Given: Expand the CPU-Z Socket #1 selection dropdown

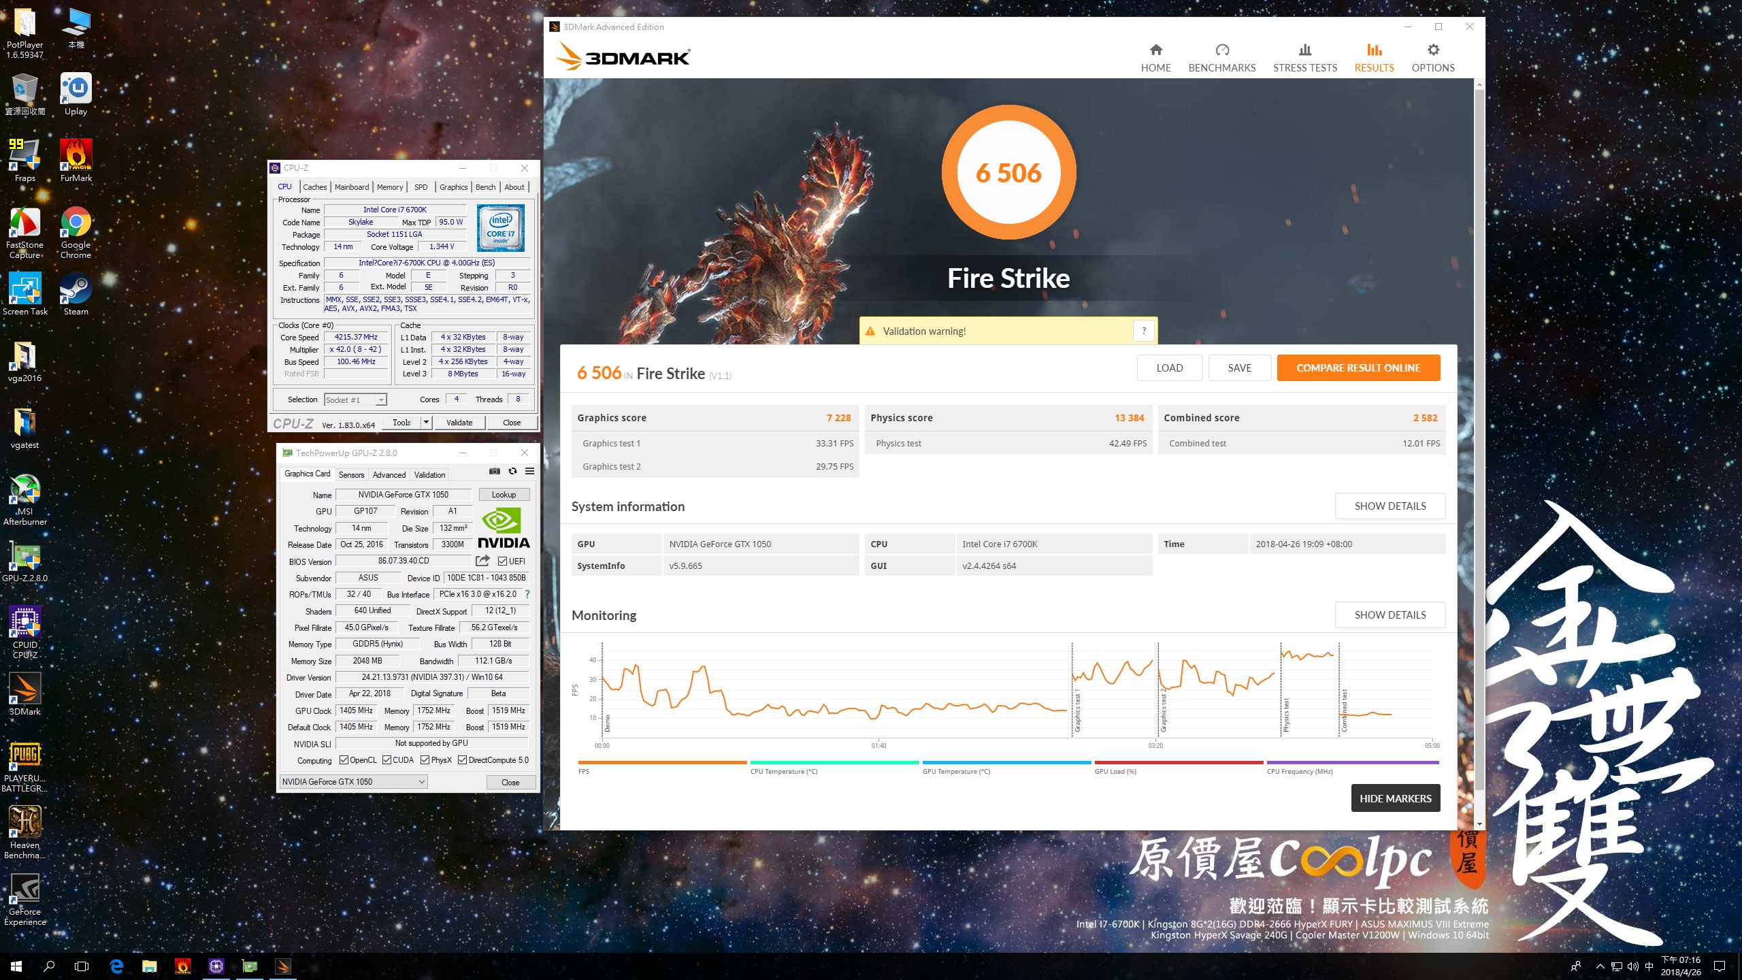Looking at the screenshot, I should 381,400.
